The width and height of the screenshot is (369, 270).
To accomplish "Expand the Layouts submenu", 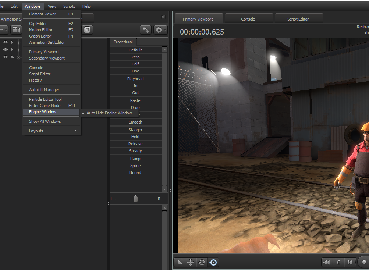I will tap(52, 131).
